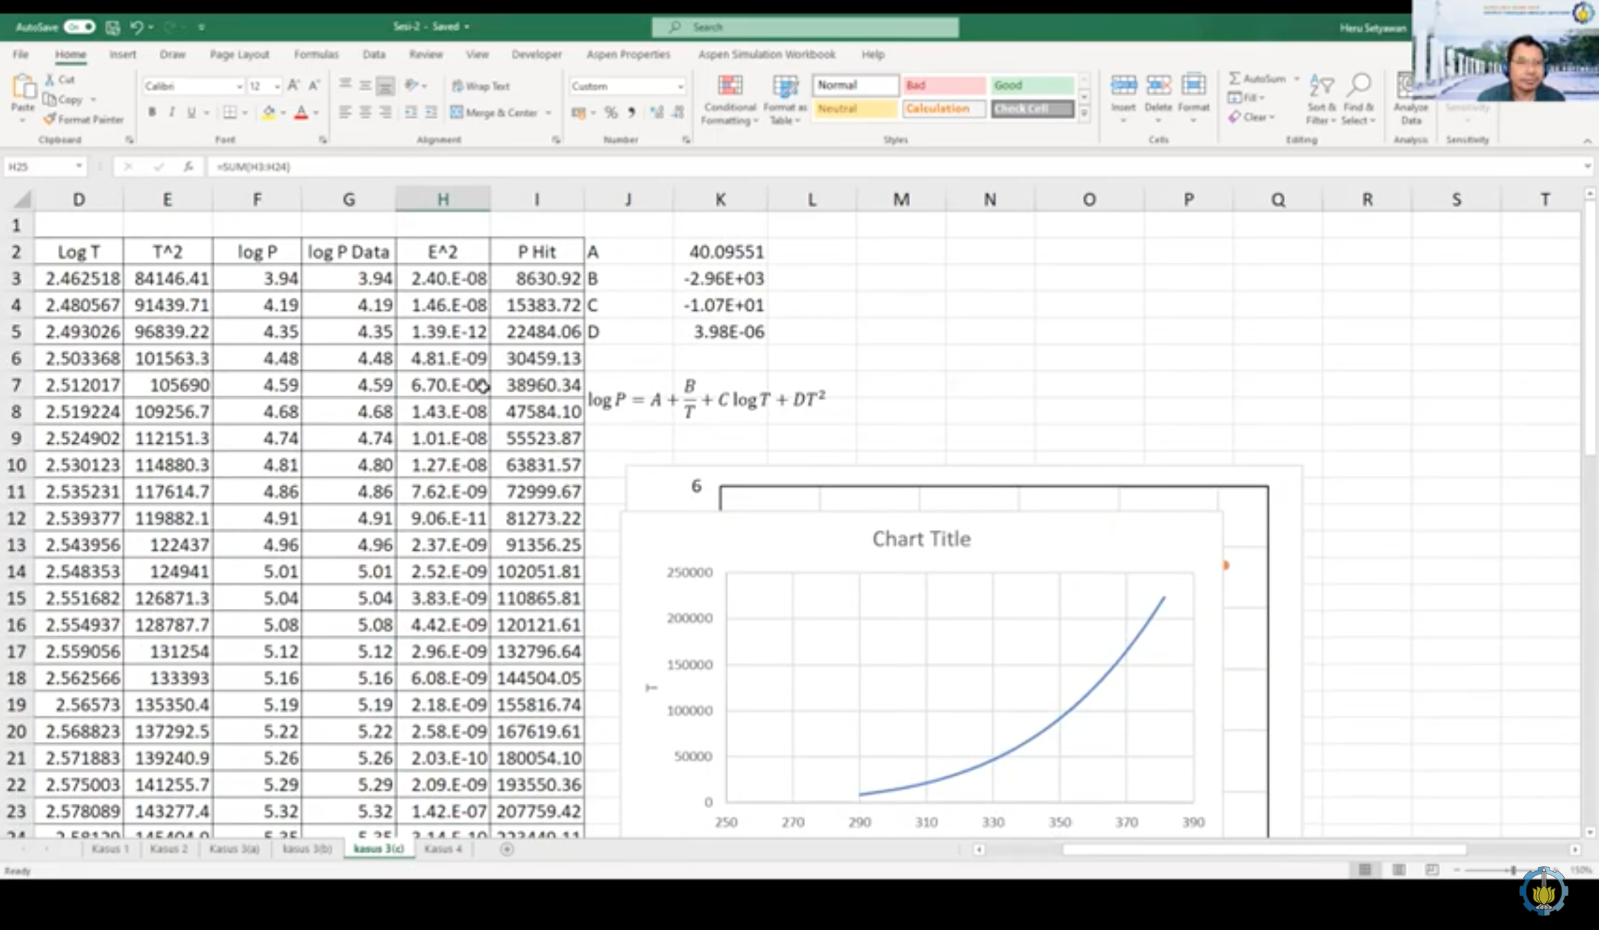1599x930 pixels.
Task: Click the Paste clipboard icon
Action: click(24, 87)
